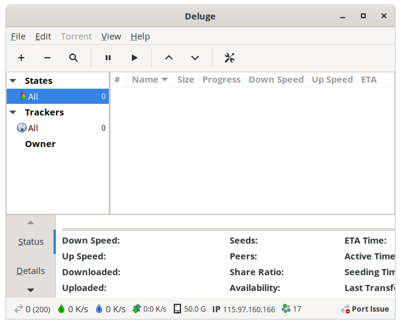Click the 'ETA Time:' status label

tap(365, 241)
